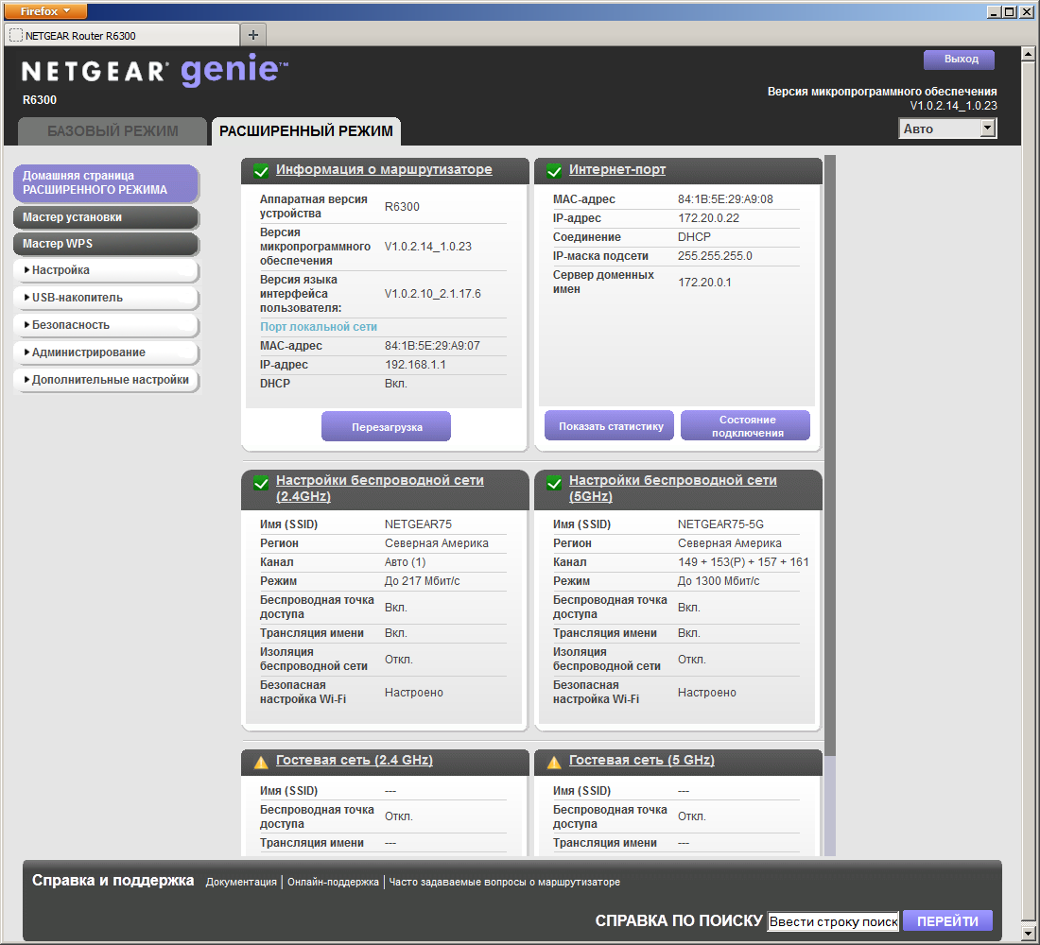
Task: Click green checkmark icon beside Информация о маршрутизаторе
Action: coord(261,170)
